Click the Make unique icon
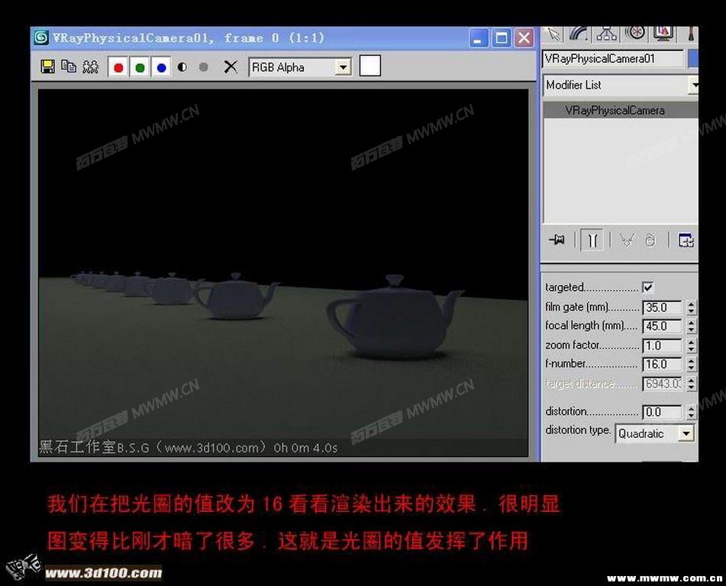 click(627, 240)
